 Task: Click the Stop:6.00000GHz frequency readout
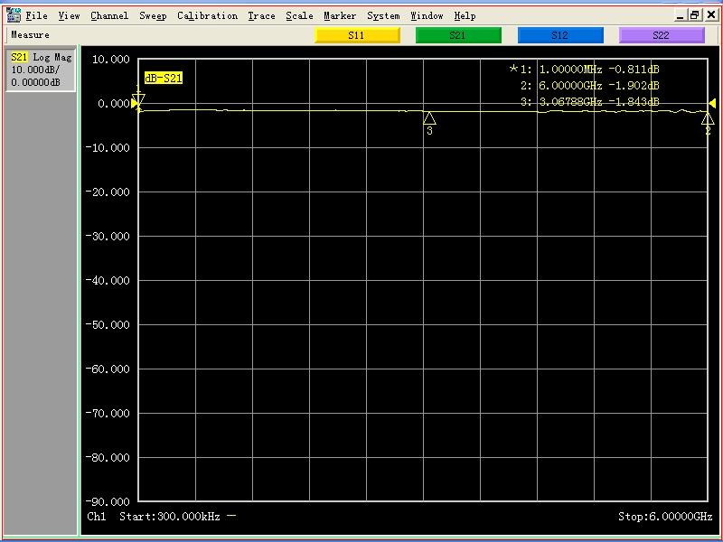[665, 517]
